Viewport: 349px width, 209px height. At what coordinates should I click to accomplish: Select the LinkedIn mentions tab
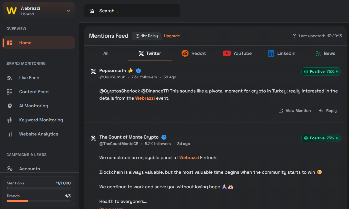(x=281, y=53)
